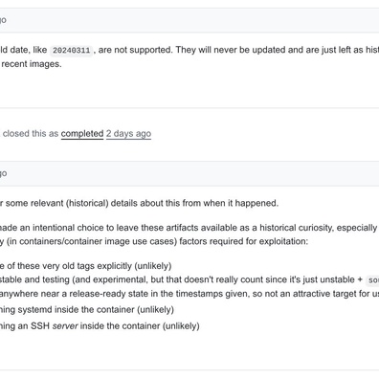
Task: Click the "factors required for exploitation:" line
Action: 154,241
